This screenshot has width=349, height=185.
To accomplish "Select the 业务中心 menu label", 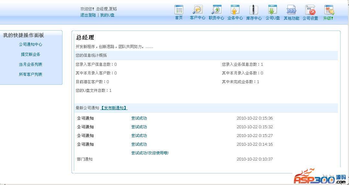I will (x=235, y=18).
